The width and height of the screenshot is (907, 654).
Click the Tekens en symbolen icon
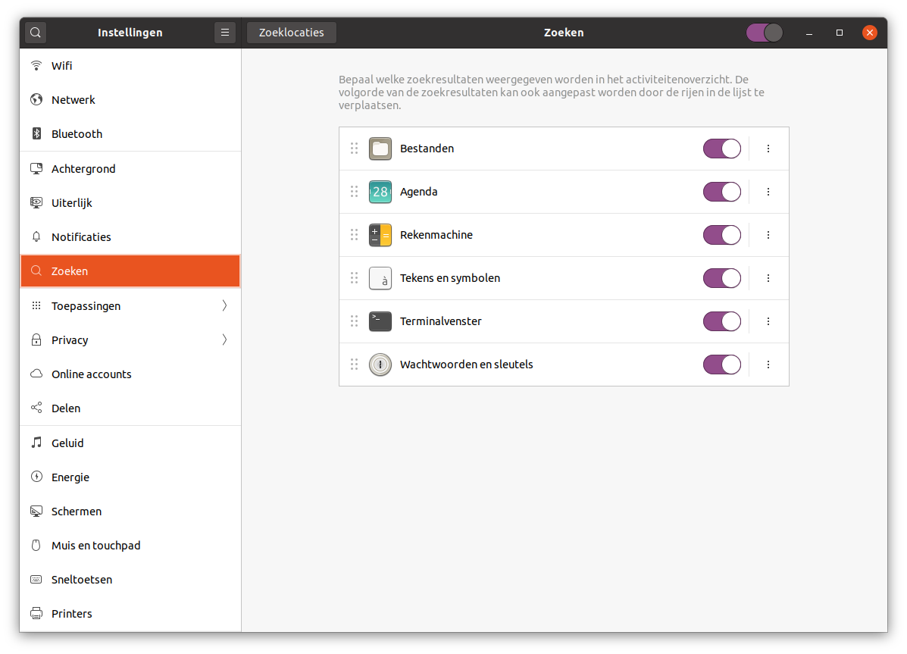point(380,278)
